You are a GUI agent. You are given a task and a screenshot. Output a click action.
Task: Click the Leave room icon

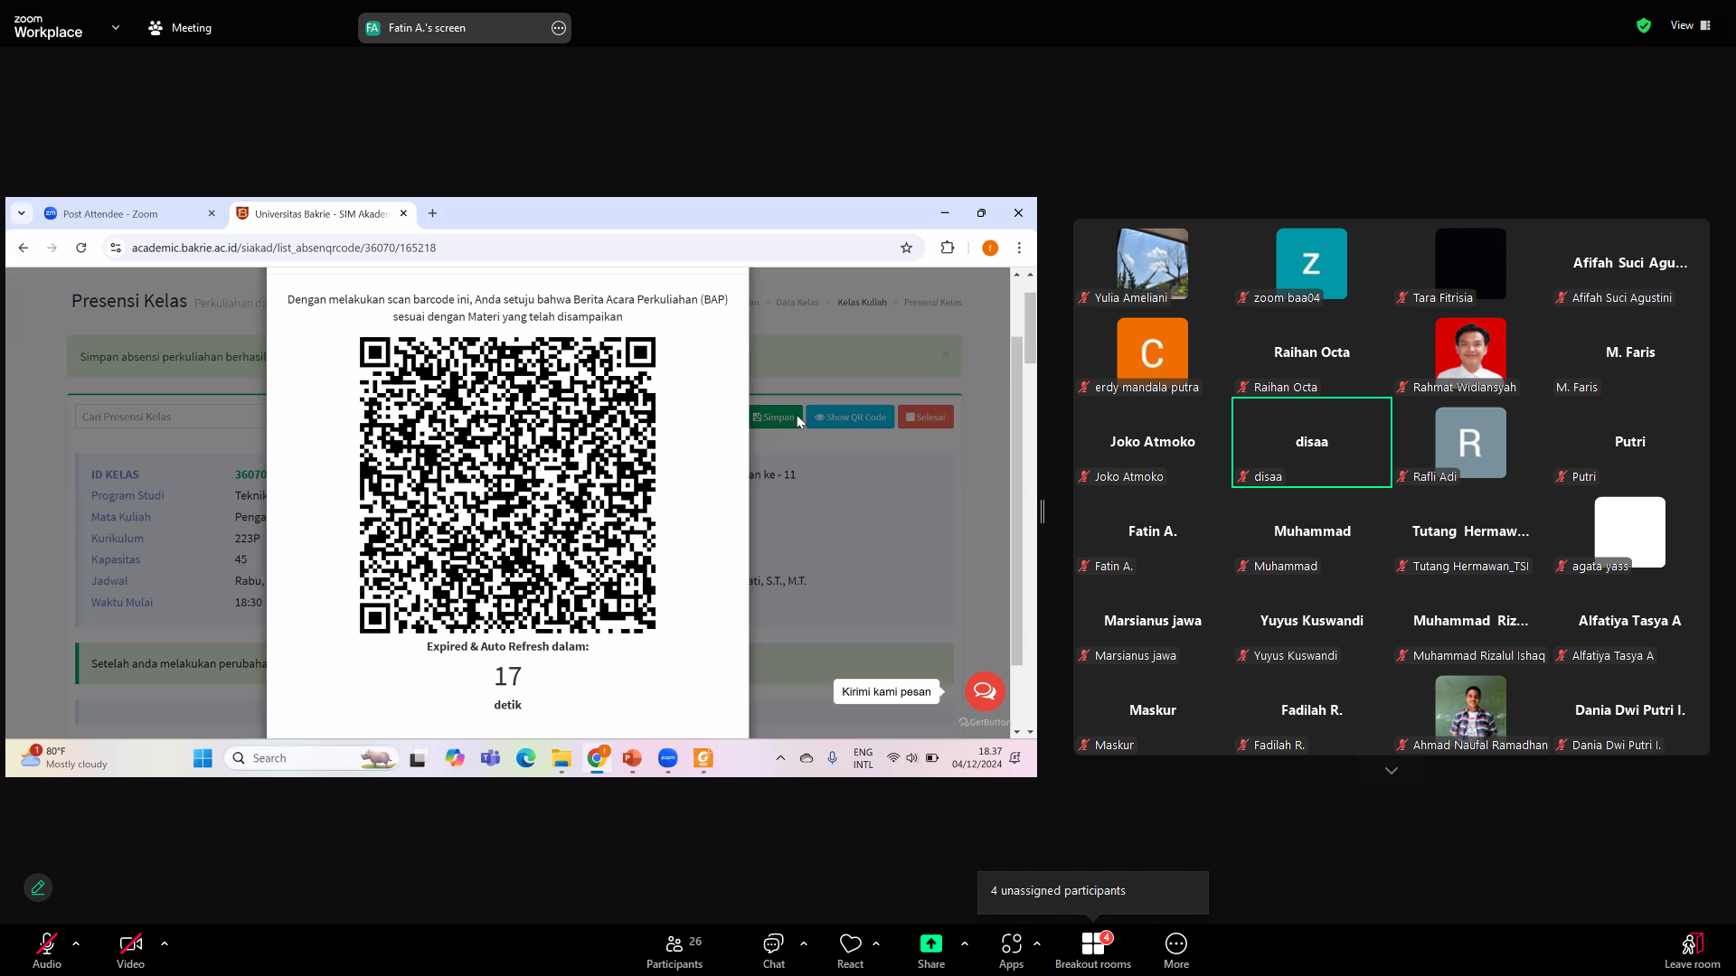point(1692,943)
